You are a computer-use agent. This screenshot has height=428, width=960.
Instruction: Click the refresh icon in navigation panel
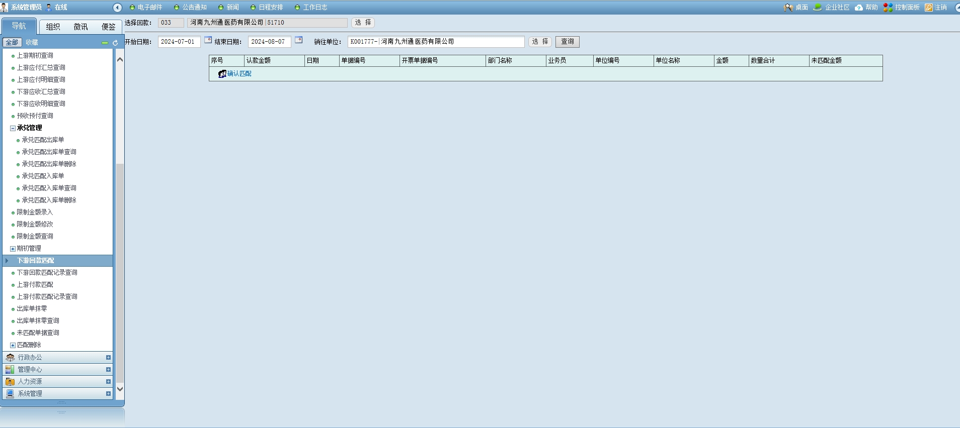pos(115,43)
